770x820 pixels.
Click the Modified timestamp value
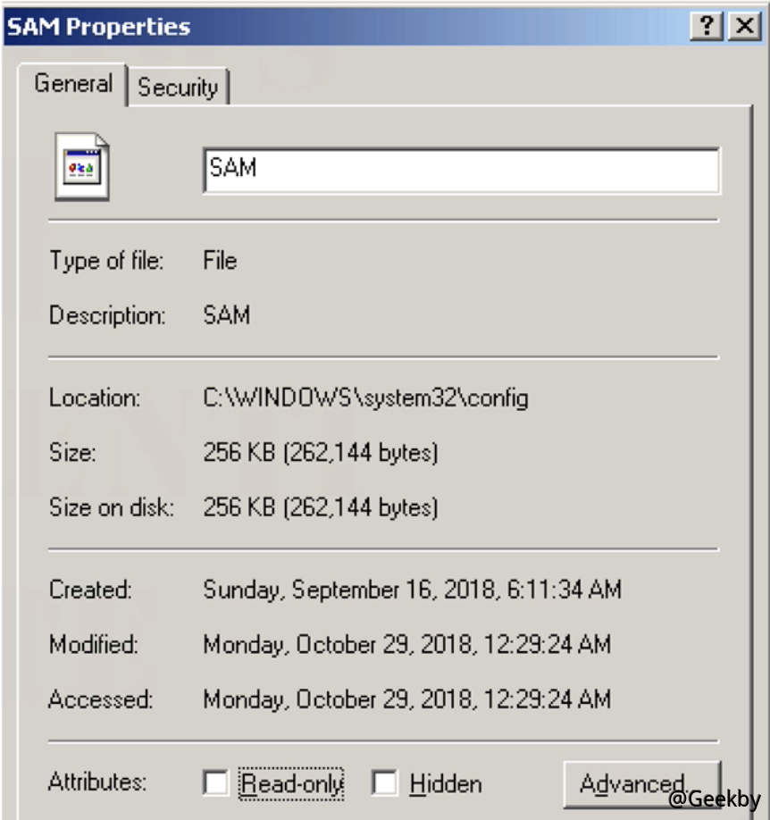pos(406,644)
